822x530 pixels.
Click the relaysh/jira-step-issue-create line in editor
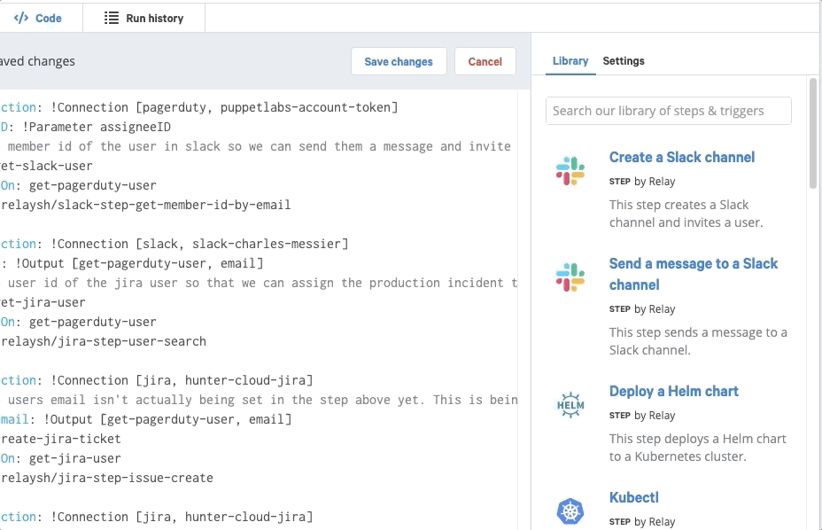pos(106,478)
